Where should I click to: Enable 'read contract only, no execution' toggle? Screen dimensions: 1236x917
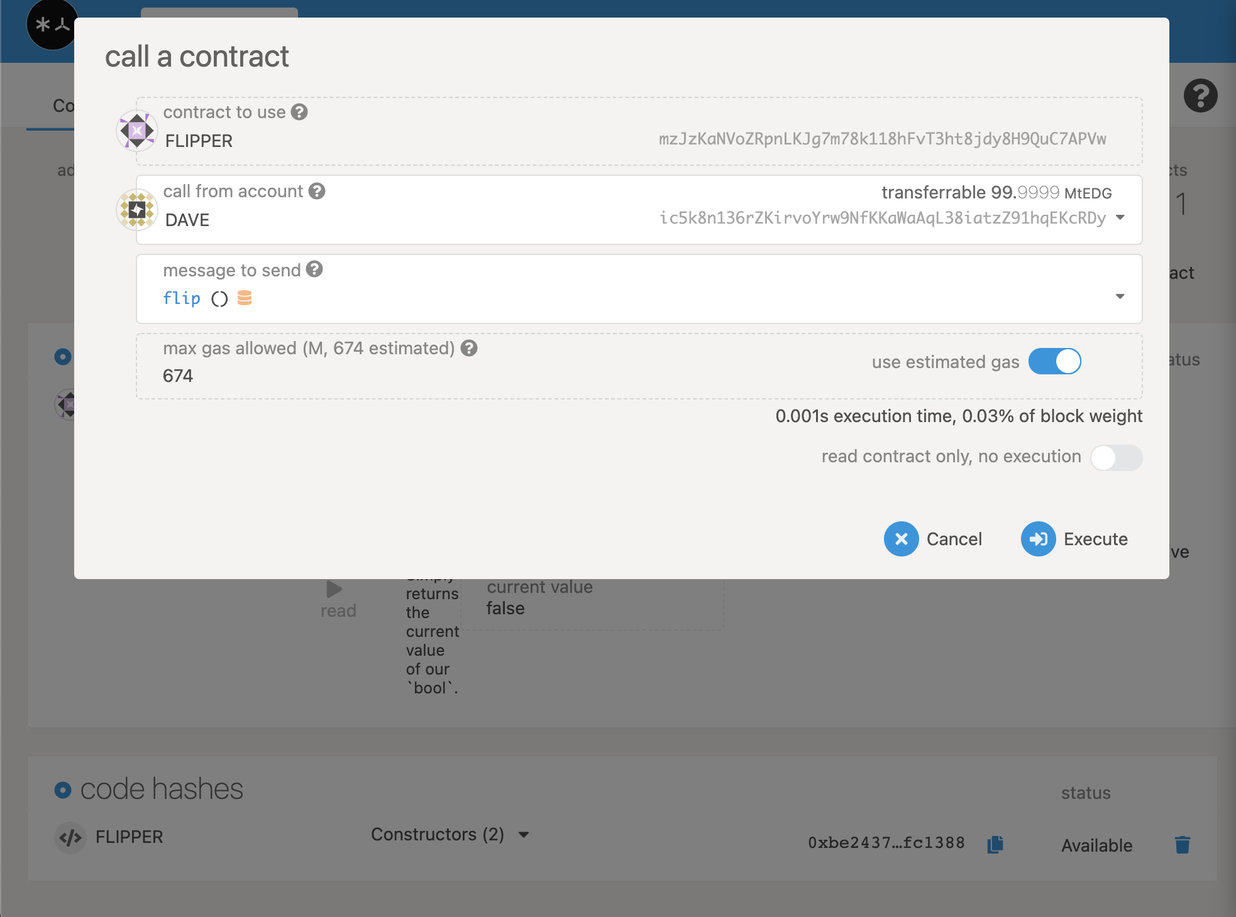1116,457
